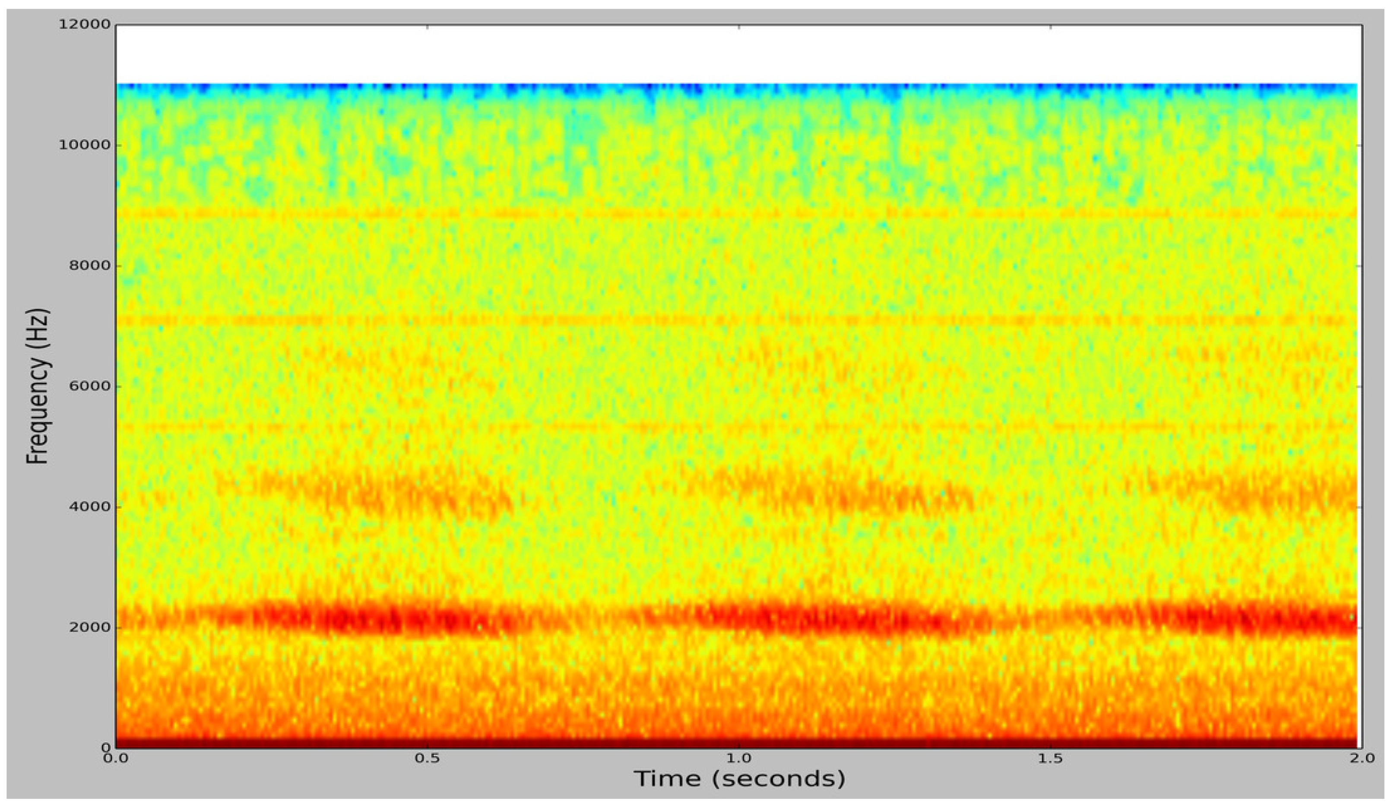Select the Frequency (Hz) axis title
The height and width of the screenshot is (807, 1391).
coord(38,386)
